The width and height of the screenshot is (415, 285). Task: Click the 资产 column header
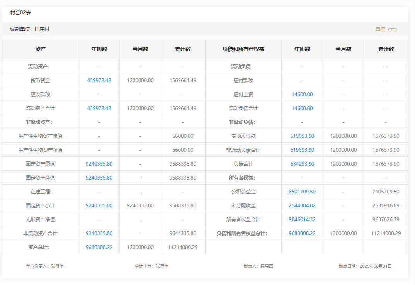pyautogui.click(x=40, y=49)
